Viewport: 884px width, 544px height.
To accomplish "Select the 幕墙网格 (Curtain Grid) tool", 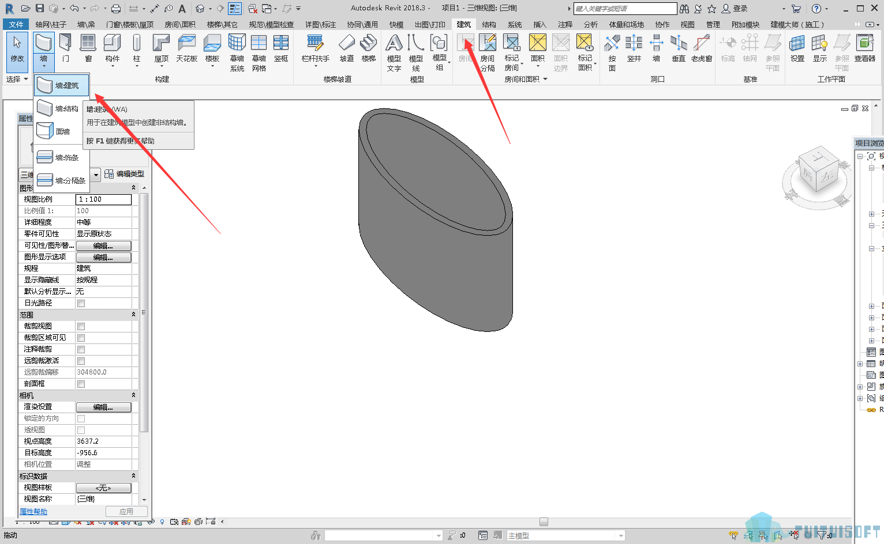I will 259,52.
